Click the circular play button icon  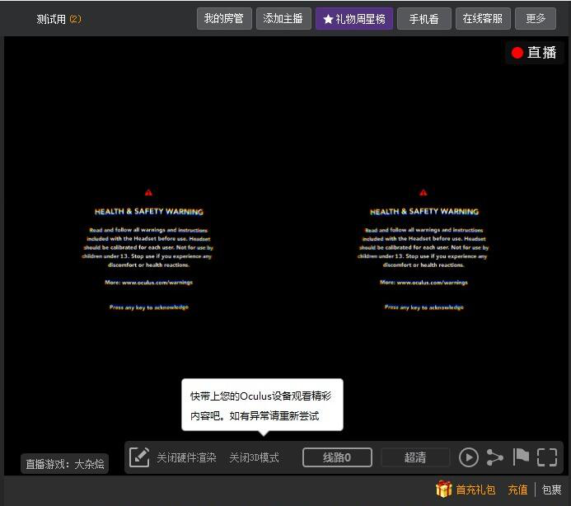coord(469,457)
